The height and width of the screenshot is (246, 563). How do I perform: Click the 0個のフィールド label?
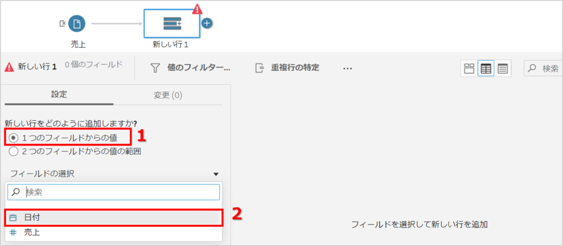(93, 65)
